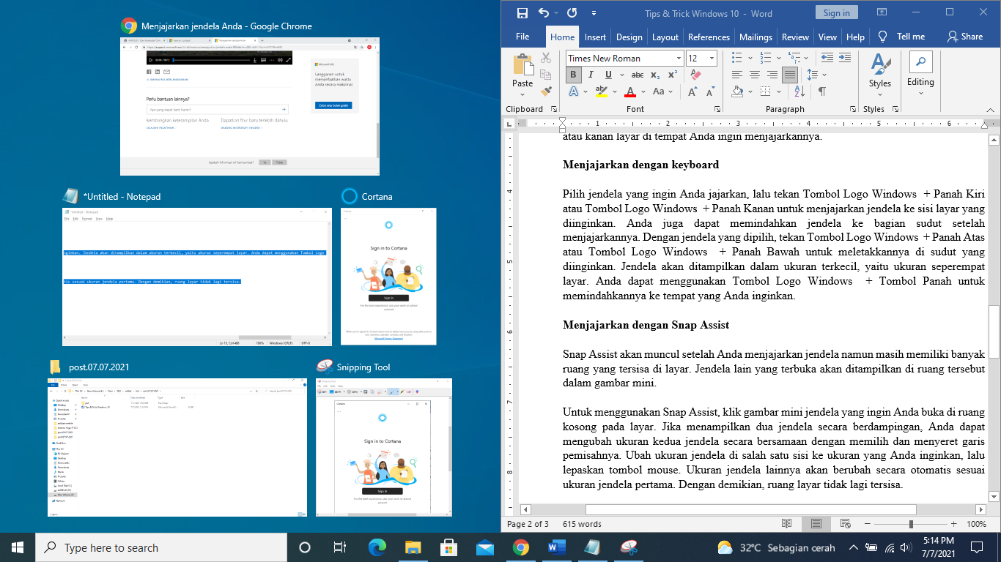Click the yellow text highlight color
This screenshot has width=1001, height=562.
pos(601,91)
